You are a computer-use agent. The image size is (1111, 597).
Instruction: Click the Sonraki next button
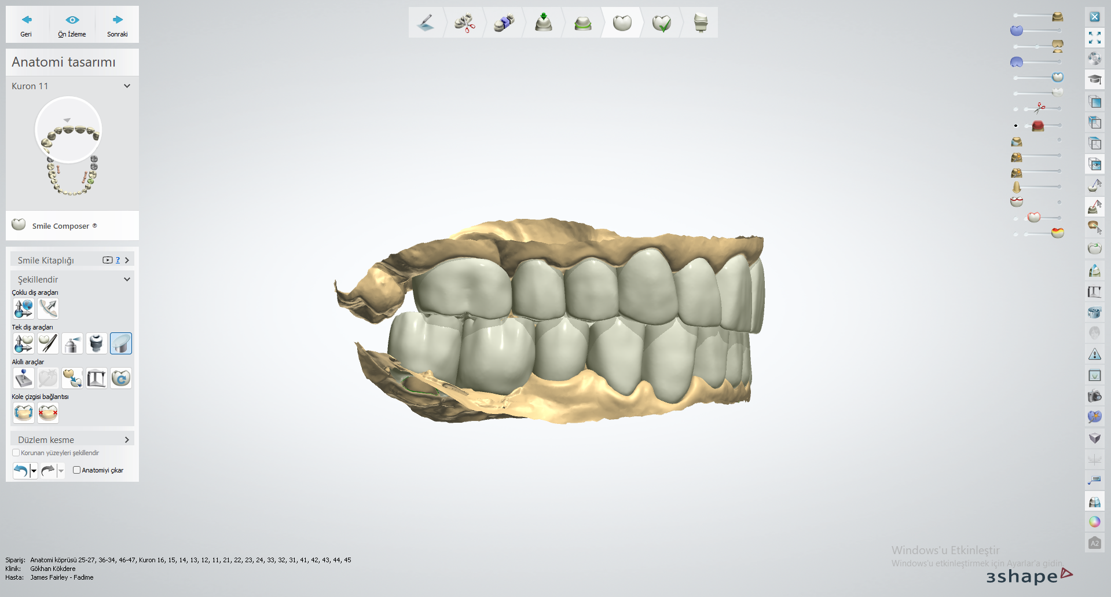tap(118, 25)
